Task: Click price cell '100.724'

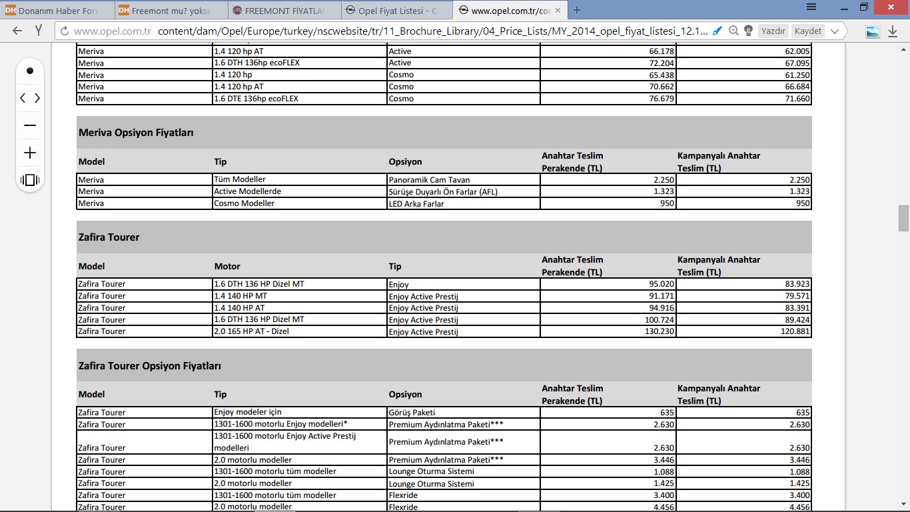Action: pyautogui.click(x=608, y=320)
